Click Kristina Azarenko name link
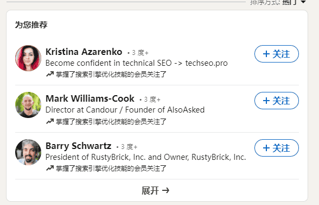The image size is (319, 205). pos(84,52)
